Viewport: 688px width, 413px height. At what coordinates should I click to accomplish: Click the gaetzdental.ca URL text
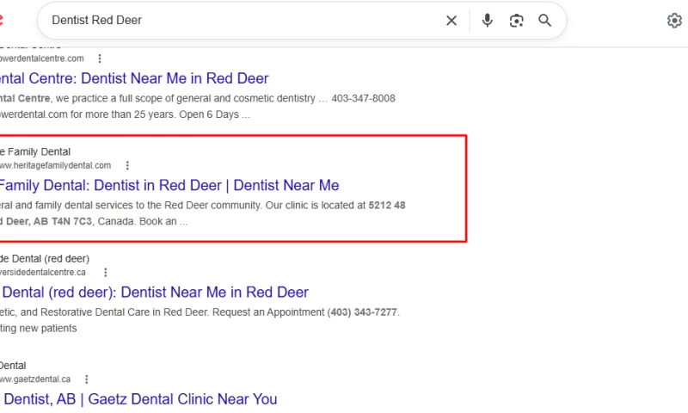[x=35, y=379]
